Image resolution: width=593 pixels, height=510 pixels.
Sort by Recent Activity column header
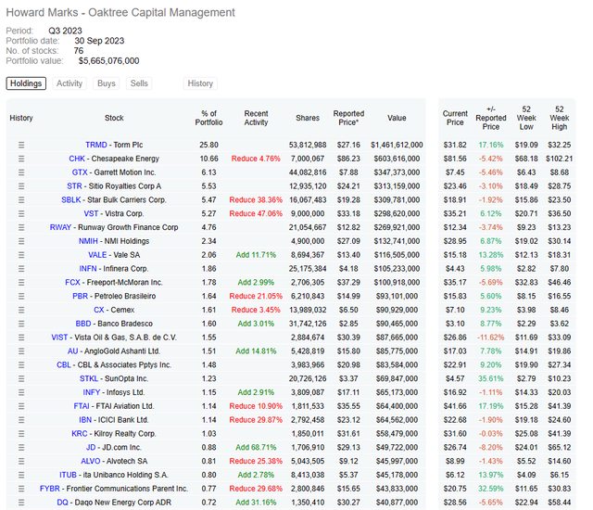pos(256,118)
